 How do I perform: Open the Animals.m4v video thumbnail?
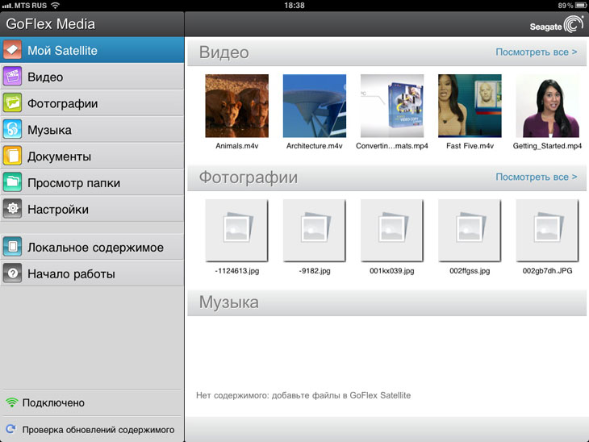(236, 106)
